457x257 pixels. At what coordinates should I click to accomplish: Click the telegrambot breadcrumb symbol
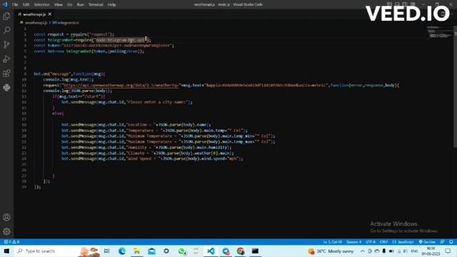pyautogui.click(x=66, y=23)
